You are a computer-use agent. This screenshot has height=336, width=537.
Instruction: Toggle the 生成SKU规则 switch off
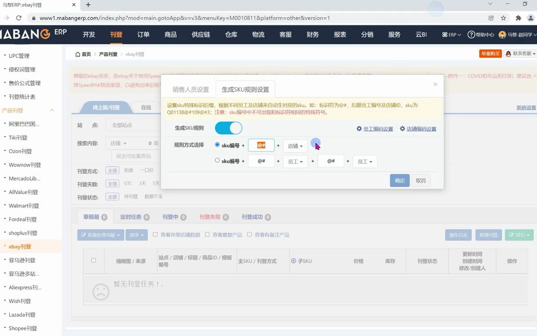[228, 128]
